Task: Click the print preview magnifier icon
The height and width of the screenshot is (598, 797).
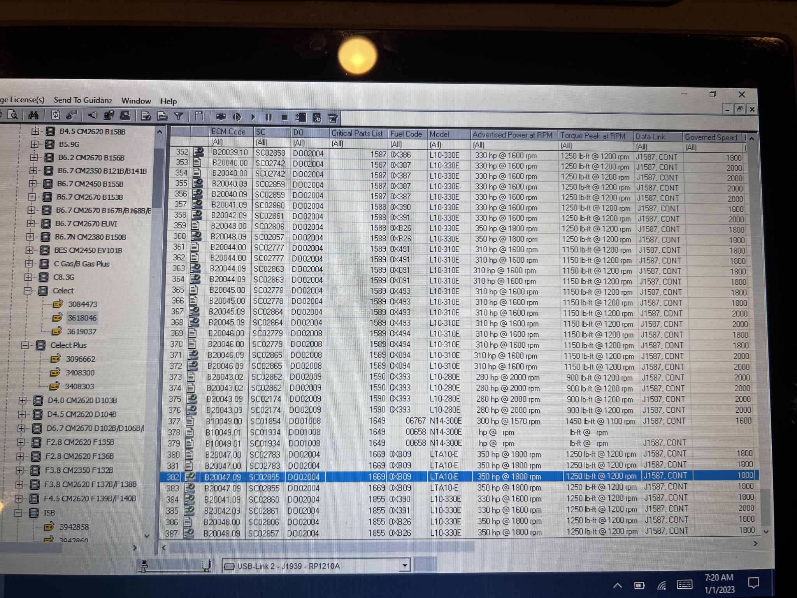Action: (13, 114)
